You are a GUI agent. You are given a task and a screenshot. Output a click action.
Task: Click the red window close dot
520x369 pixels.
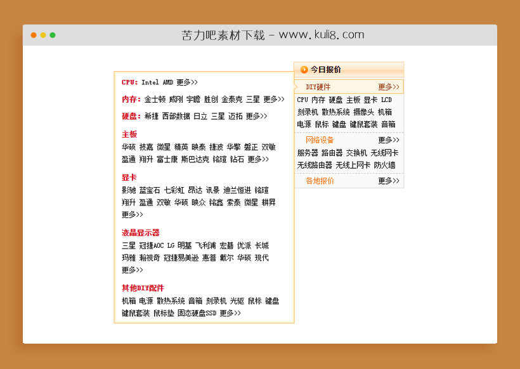click(x=34, y=36)
